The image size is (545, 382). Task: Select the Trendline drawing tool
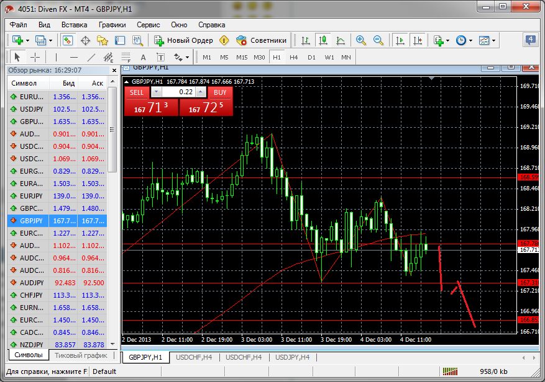[x=91, y=57]
